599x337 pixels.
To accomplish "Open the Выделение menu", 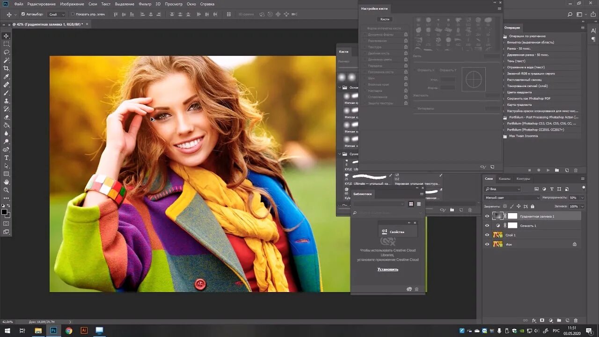I will tap(124, 4).
